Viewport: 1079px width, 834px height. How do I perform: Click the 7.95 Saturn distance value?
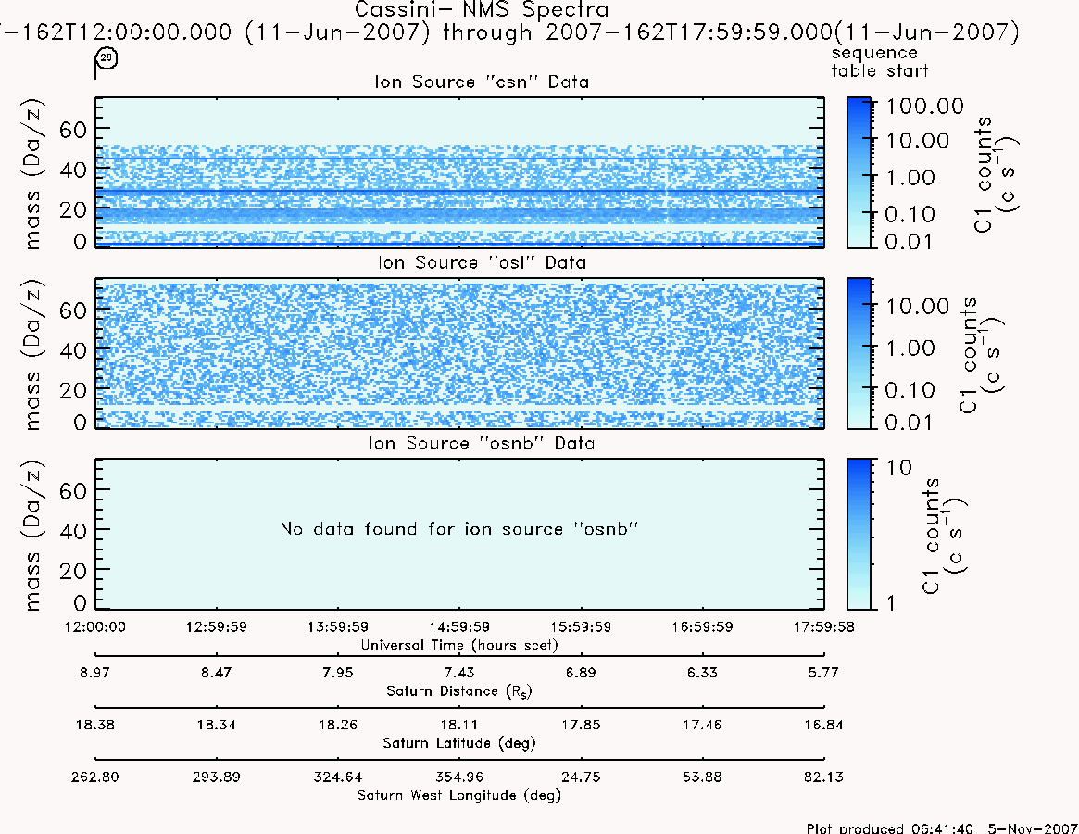(x=338, y=673)
